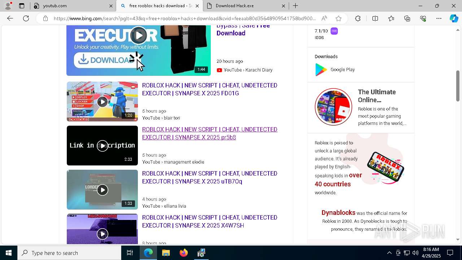The image size is (462, 260).
Task: Click the Bing URL address bar
Action: click(x=184, y=18)
